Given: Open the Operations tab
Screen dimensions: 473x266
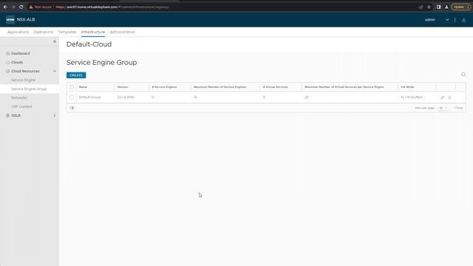Looking at the screenshot, I should [44, 32].
